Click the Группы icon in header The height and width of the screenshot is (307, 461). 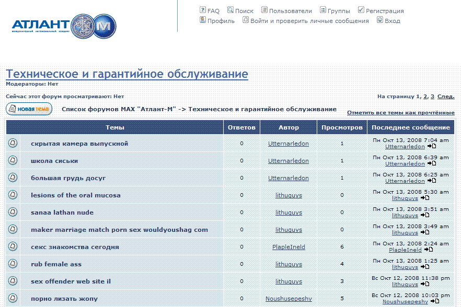pyautogui.click(x=323, y=10)
